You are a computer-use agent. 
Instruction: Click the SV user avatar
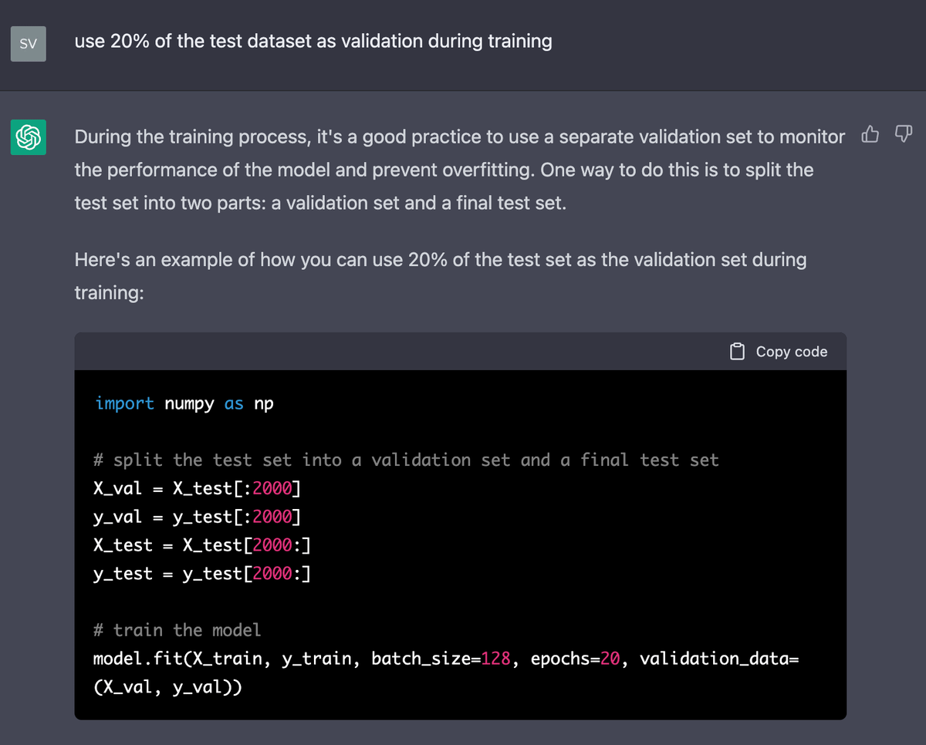tap(28, 44)
